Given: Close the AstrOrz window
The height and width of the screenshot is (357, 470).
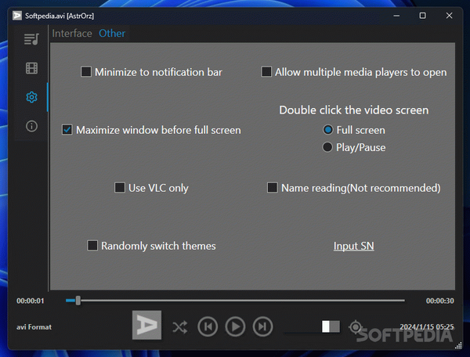Looking at the screenshot, I should [449, 16].
